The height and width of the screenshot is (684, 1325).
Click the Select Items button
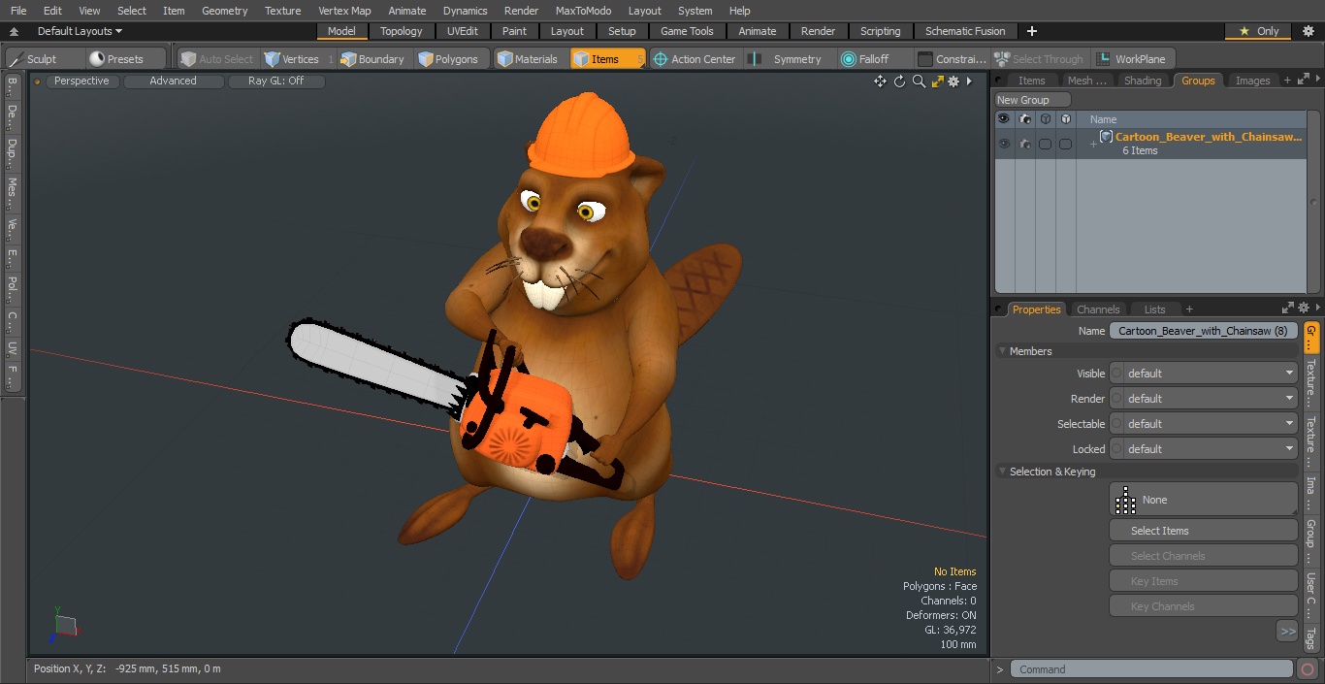(1203, 531)
